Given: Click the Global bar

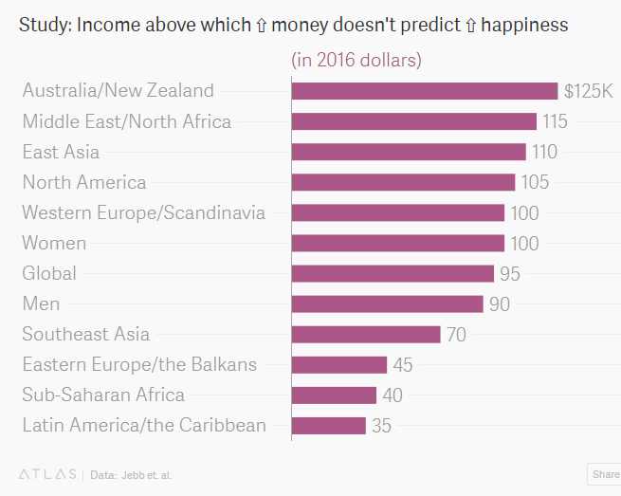Looking at the screenshot, I should click(x=393, y=273).
